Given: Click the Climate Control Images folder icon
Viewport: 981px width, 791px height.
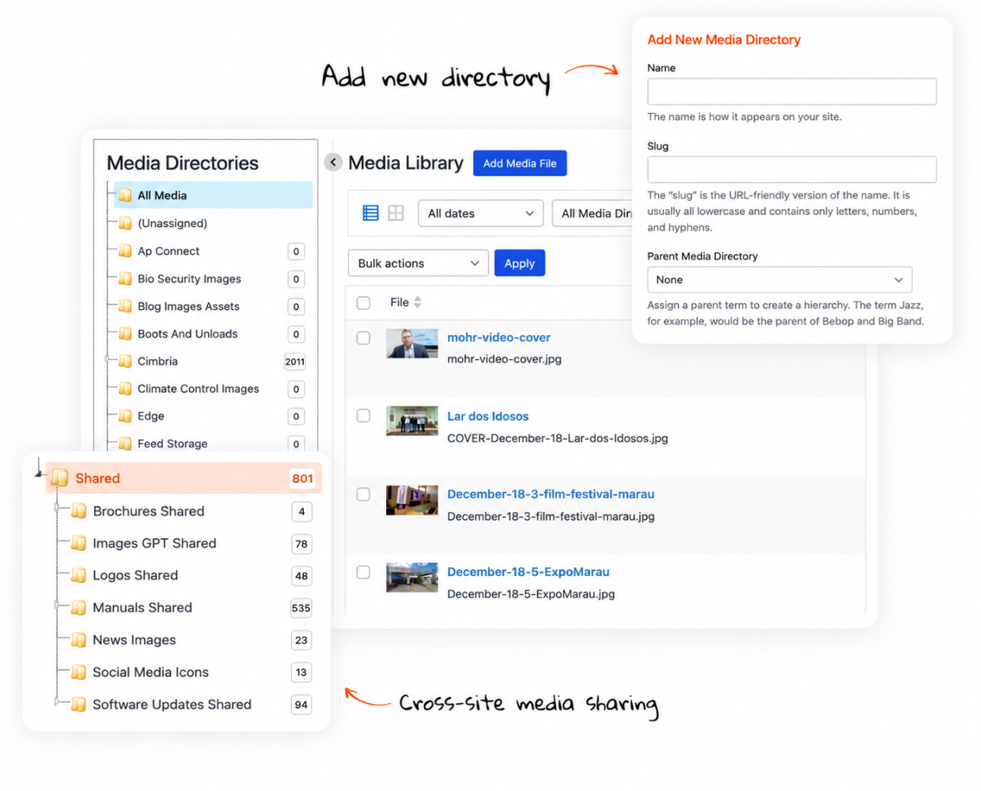Looking at the screenshot, I should click(125, 388).
